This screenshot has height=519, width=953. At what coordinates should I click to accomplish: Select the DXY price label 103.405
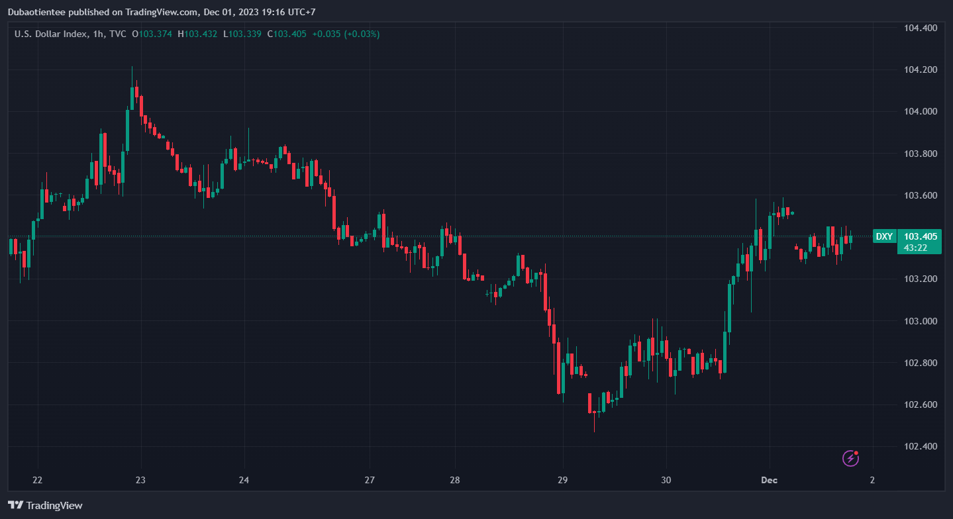(x=921, y=236)
